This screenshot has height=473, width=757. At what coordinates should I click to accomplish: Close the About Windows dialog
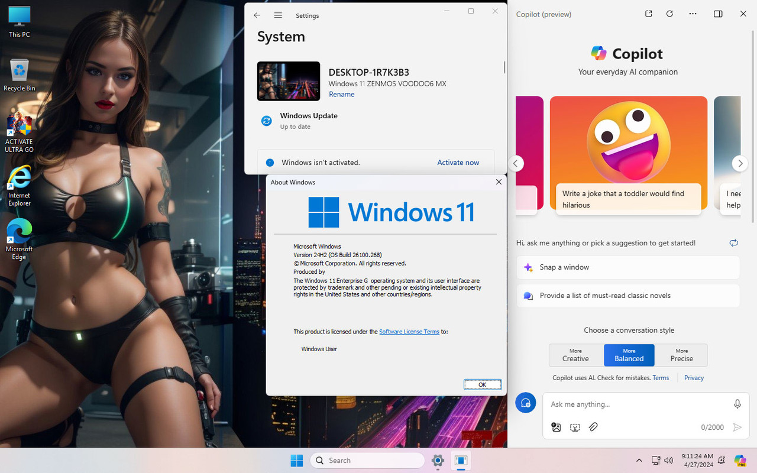pyautogui.click(x=499, y=182)
